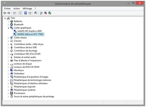Open the ? help menu

point(35,8)
